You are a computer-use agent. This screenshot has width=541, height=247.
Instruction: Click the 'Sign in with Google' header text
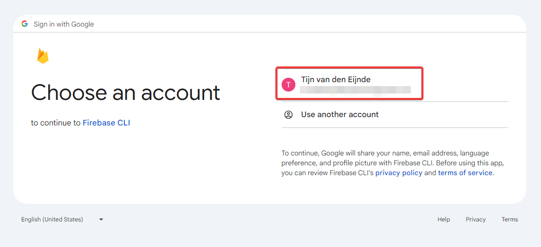pos(64,24)
